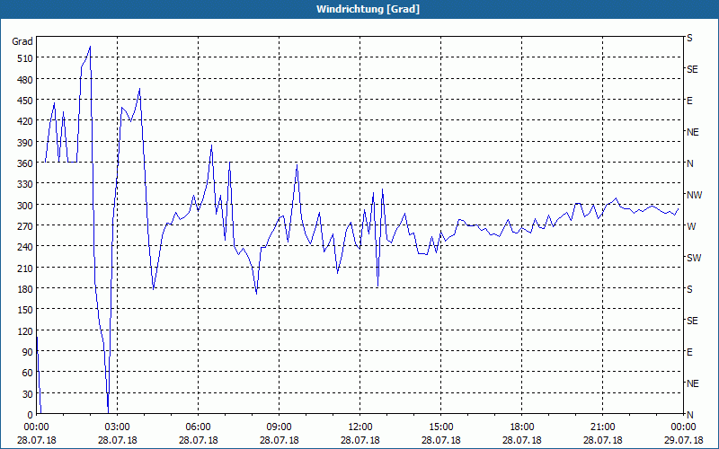Select the 18:00 time label
719x449 pixels.
click(x=522, y=427)
